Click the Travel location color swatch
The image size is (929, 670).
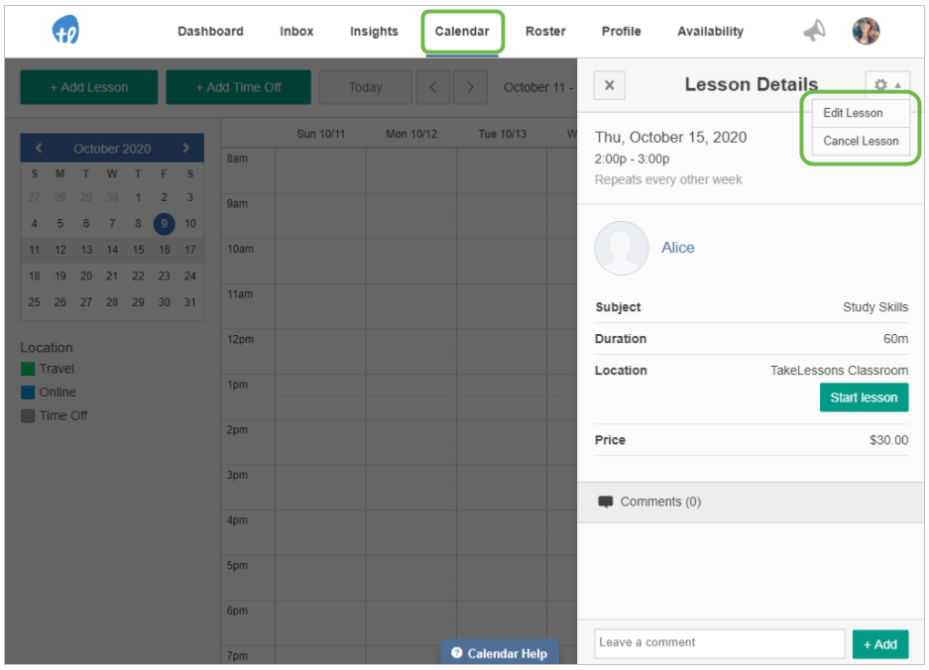pyautogui.click(x=27, y=369)
